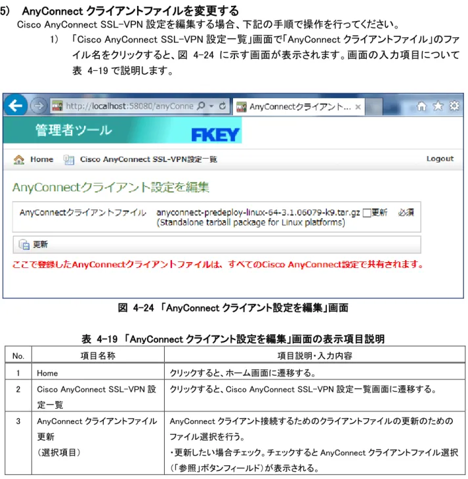Click the 必須 required marker

[x=406, y=212]
